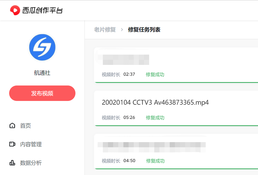
Task: Click the 发布视频 button
Action: (x=42, y=93)
